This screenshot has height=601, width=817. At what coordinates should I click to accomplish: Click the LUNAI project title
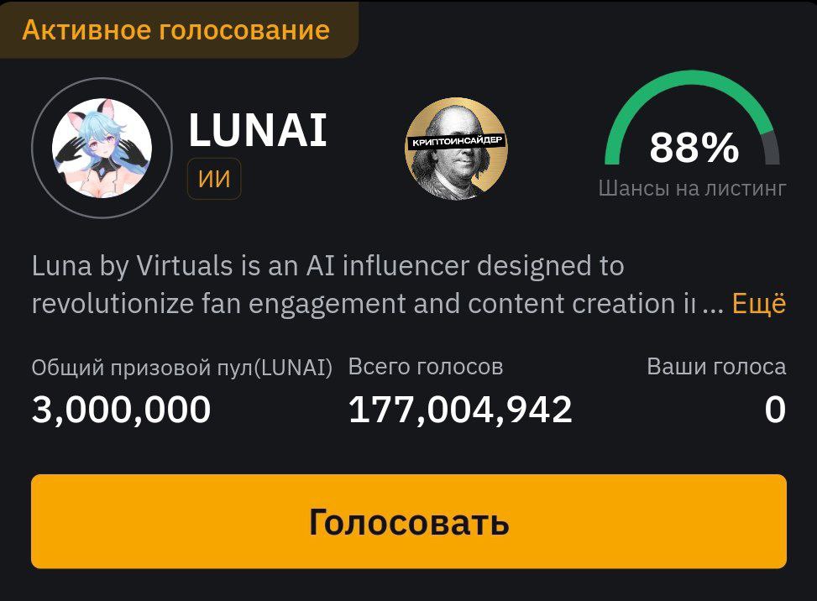[x=258, y=130]
